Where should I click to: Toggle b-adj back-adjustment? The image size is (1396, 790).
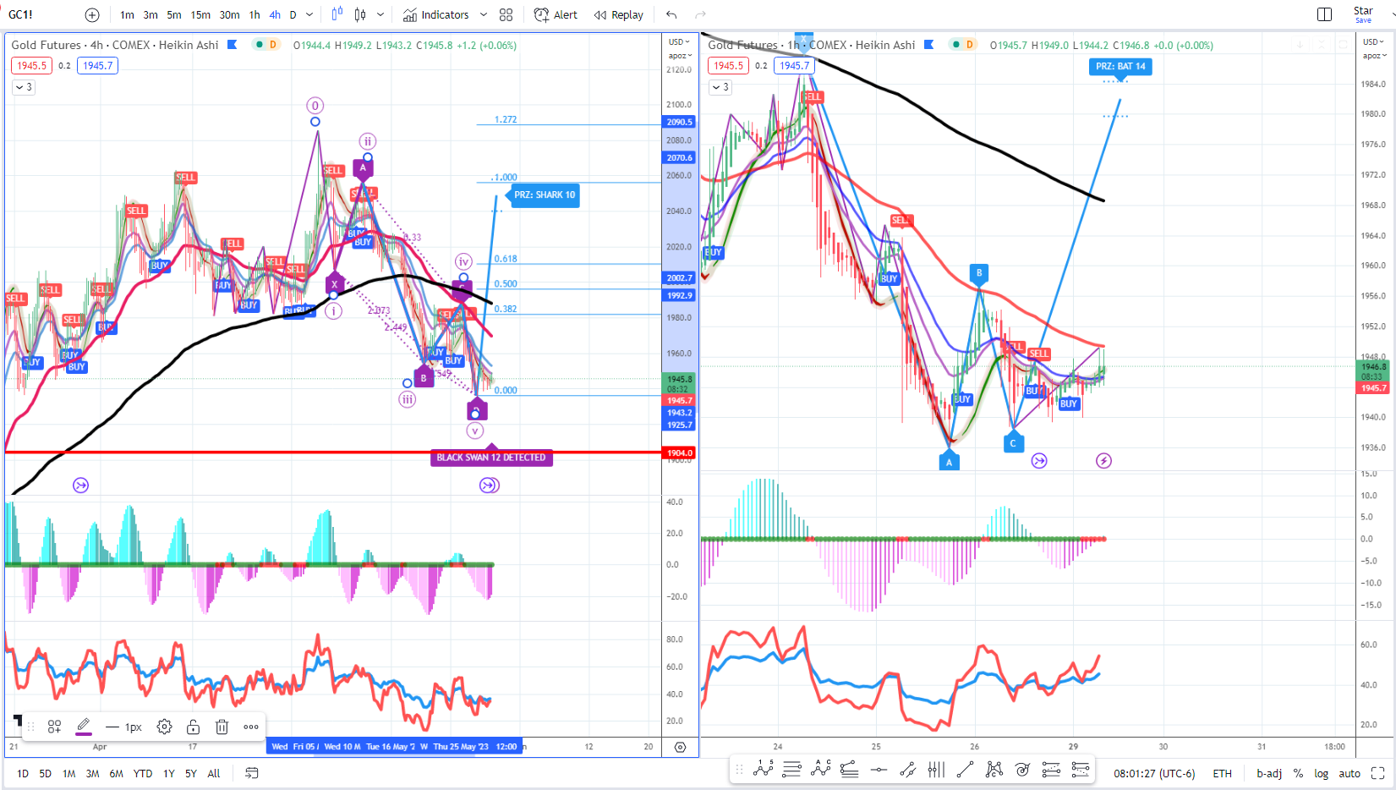click(1269, 773)
